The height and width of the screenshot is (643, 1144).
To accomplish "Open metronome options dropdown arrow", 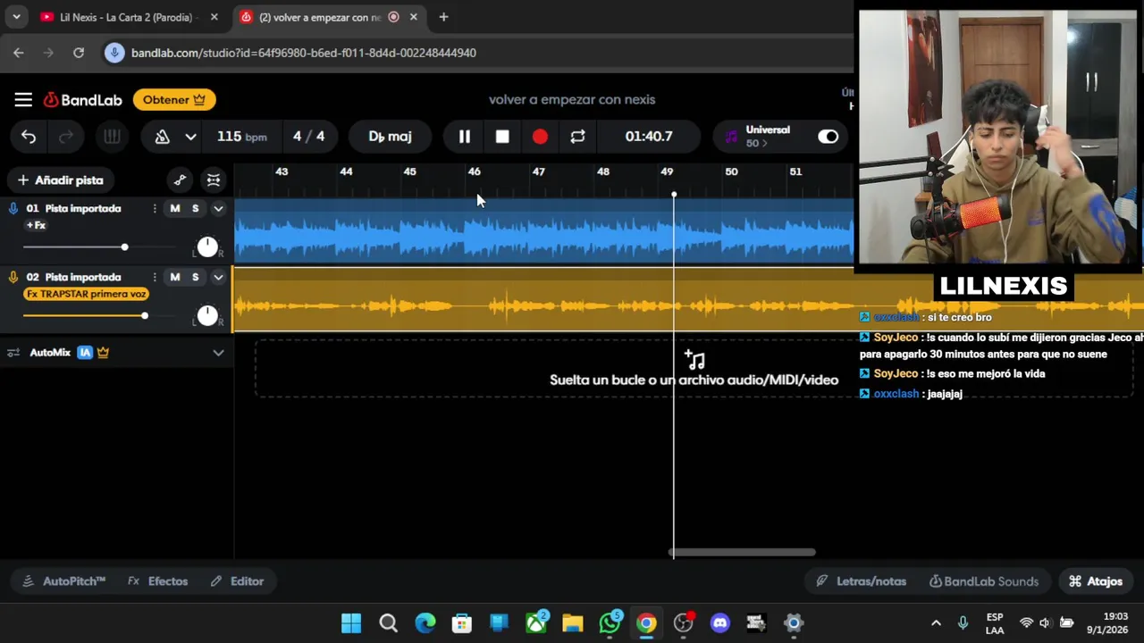I will point(190,137).
